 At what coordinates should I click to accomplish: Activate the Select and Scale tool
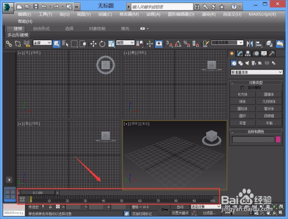[111, 44]
